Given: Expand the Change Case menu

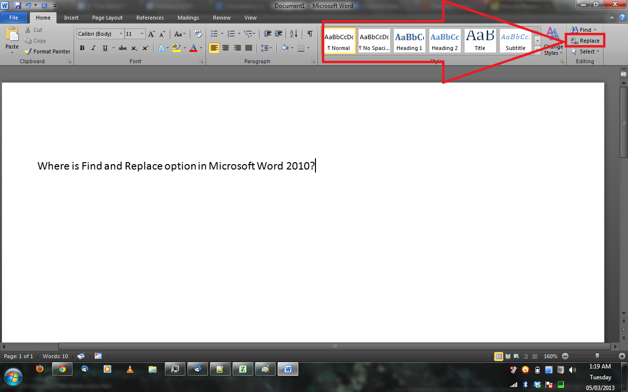Looking at the screenshot, I should point(180,34).
